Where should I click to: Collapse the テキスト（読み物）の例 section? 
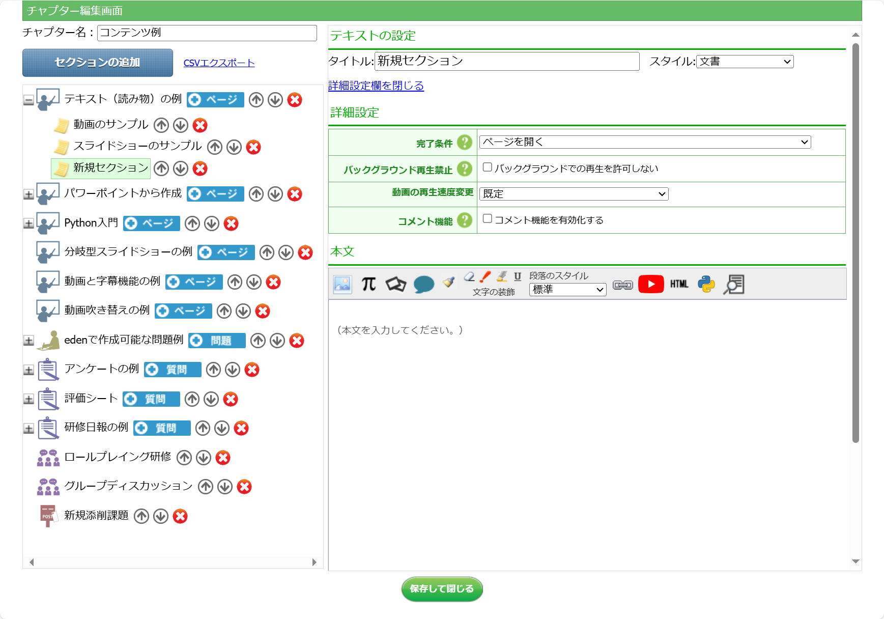28,100
